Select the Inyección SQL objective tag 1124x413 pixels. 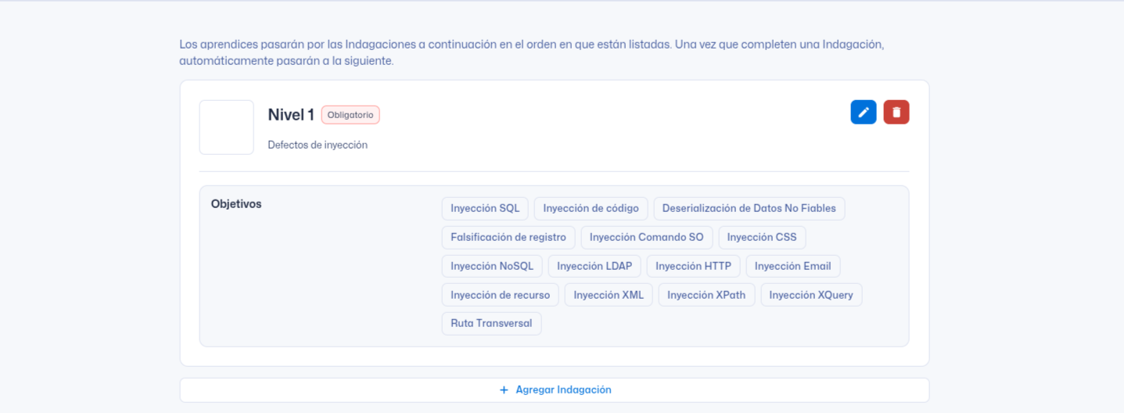(485, 209)
